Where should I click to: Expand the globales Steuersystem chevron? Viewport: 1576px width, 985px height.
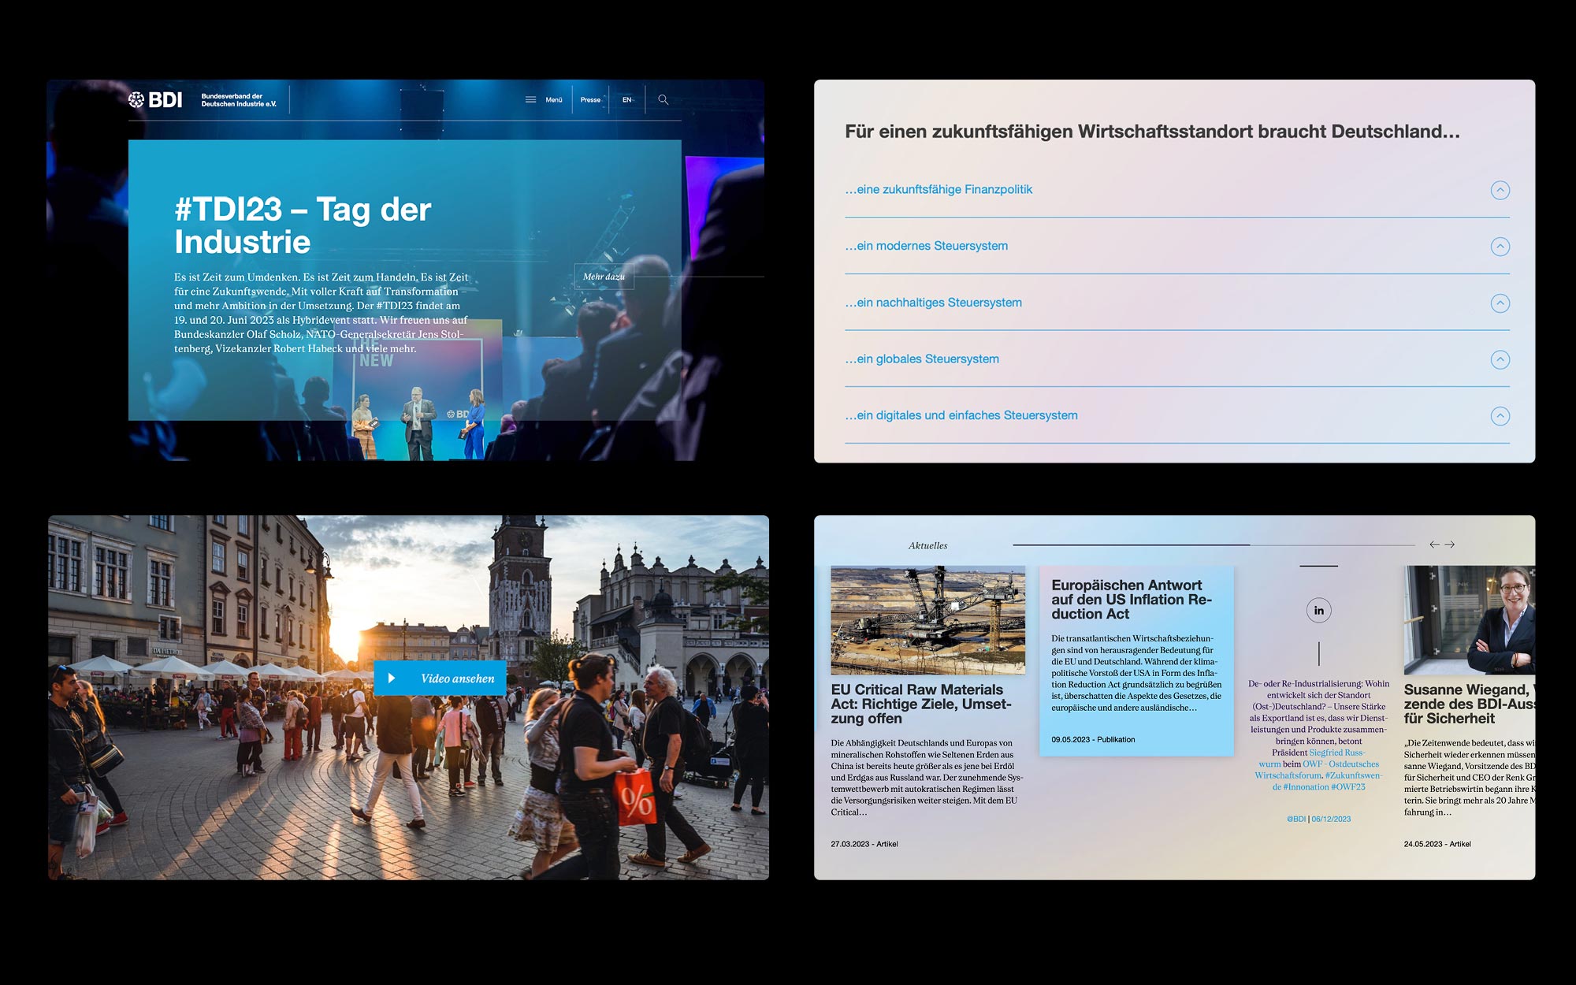[1500, 360]
